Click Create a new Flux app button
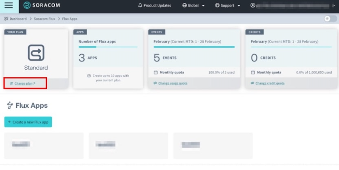This screenshot has width=339, height=170. [28, 122]
